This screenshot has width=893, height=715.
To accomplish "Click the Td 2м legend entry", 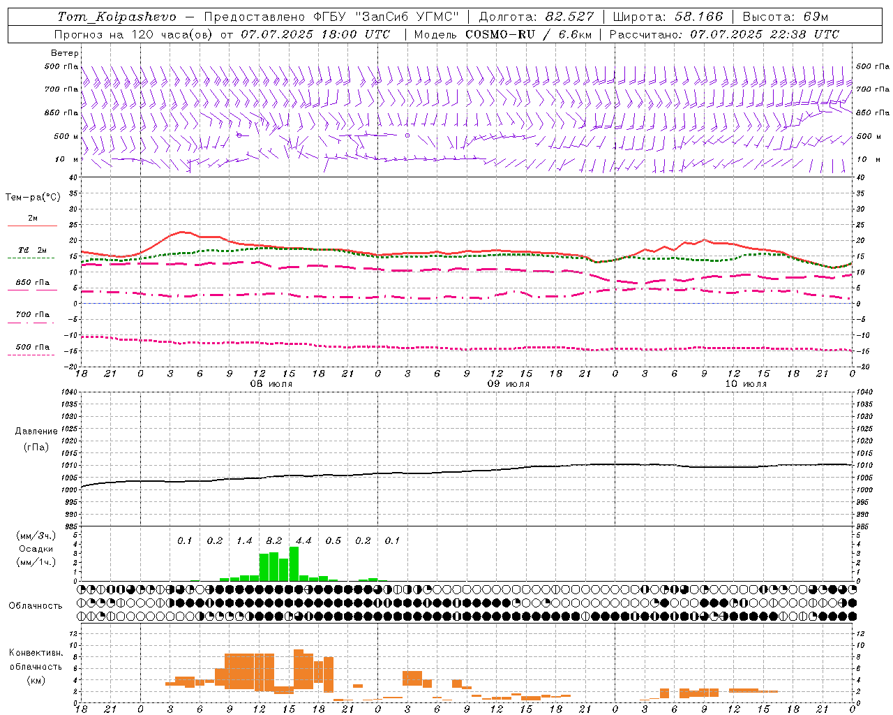I will pyautogui.click(x=33, y=250).
